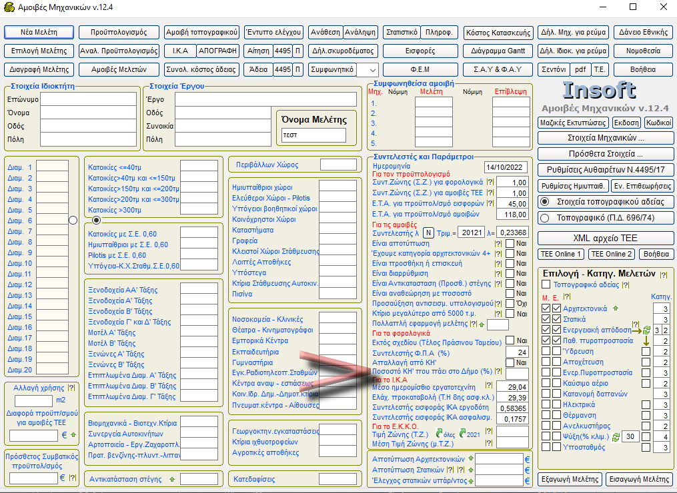Screen dimensions: 677x493
Task: Click the Τιμή Ζώνης 'όλες' phone icon
Action: [440, 434]
